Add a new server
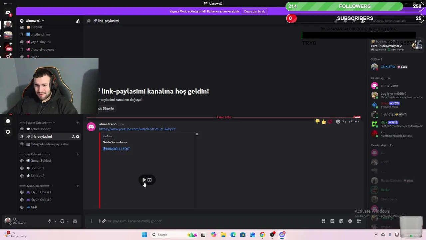Image resolution: width=426 pixels, height=240 pixels. click(x=8, y=121)
